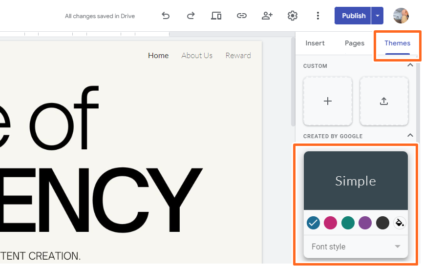Collapse the Custom themes section
Screen dimensions: 423x267
coord(410,65)
